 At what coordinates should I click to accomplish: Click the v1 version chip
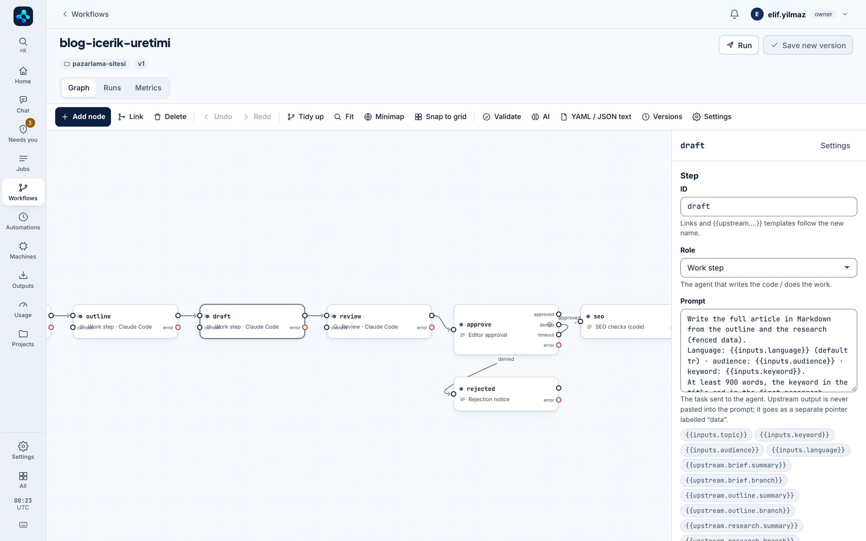pos(141,64)
